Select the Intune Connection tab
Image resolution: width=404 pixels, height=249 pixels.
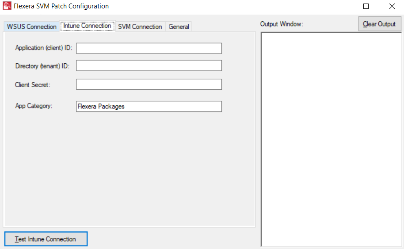87,26
